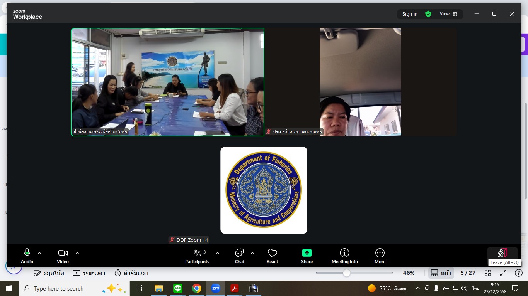Screen dimensions: 528x296
Task: Click the ตัวจับเวลา timer button
Action: [131, 273]
